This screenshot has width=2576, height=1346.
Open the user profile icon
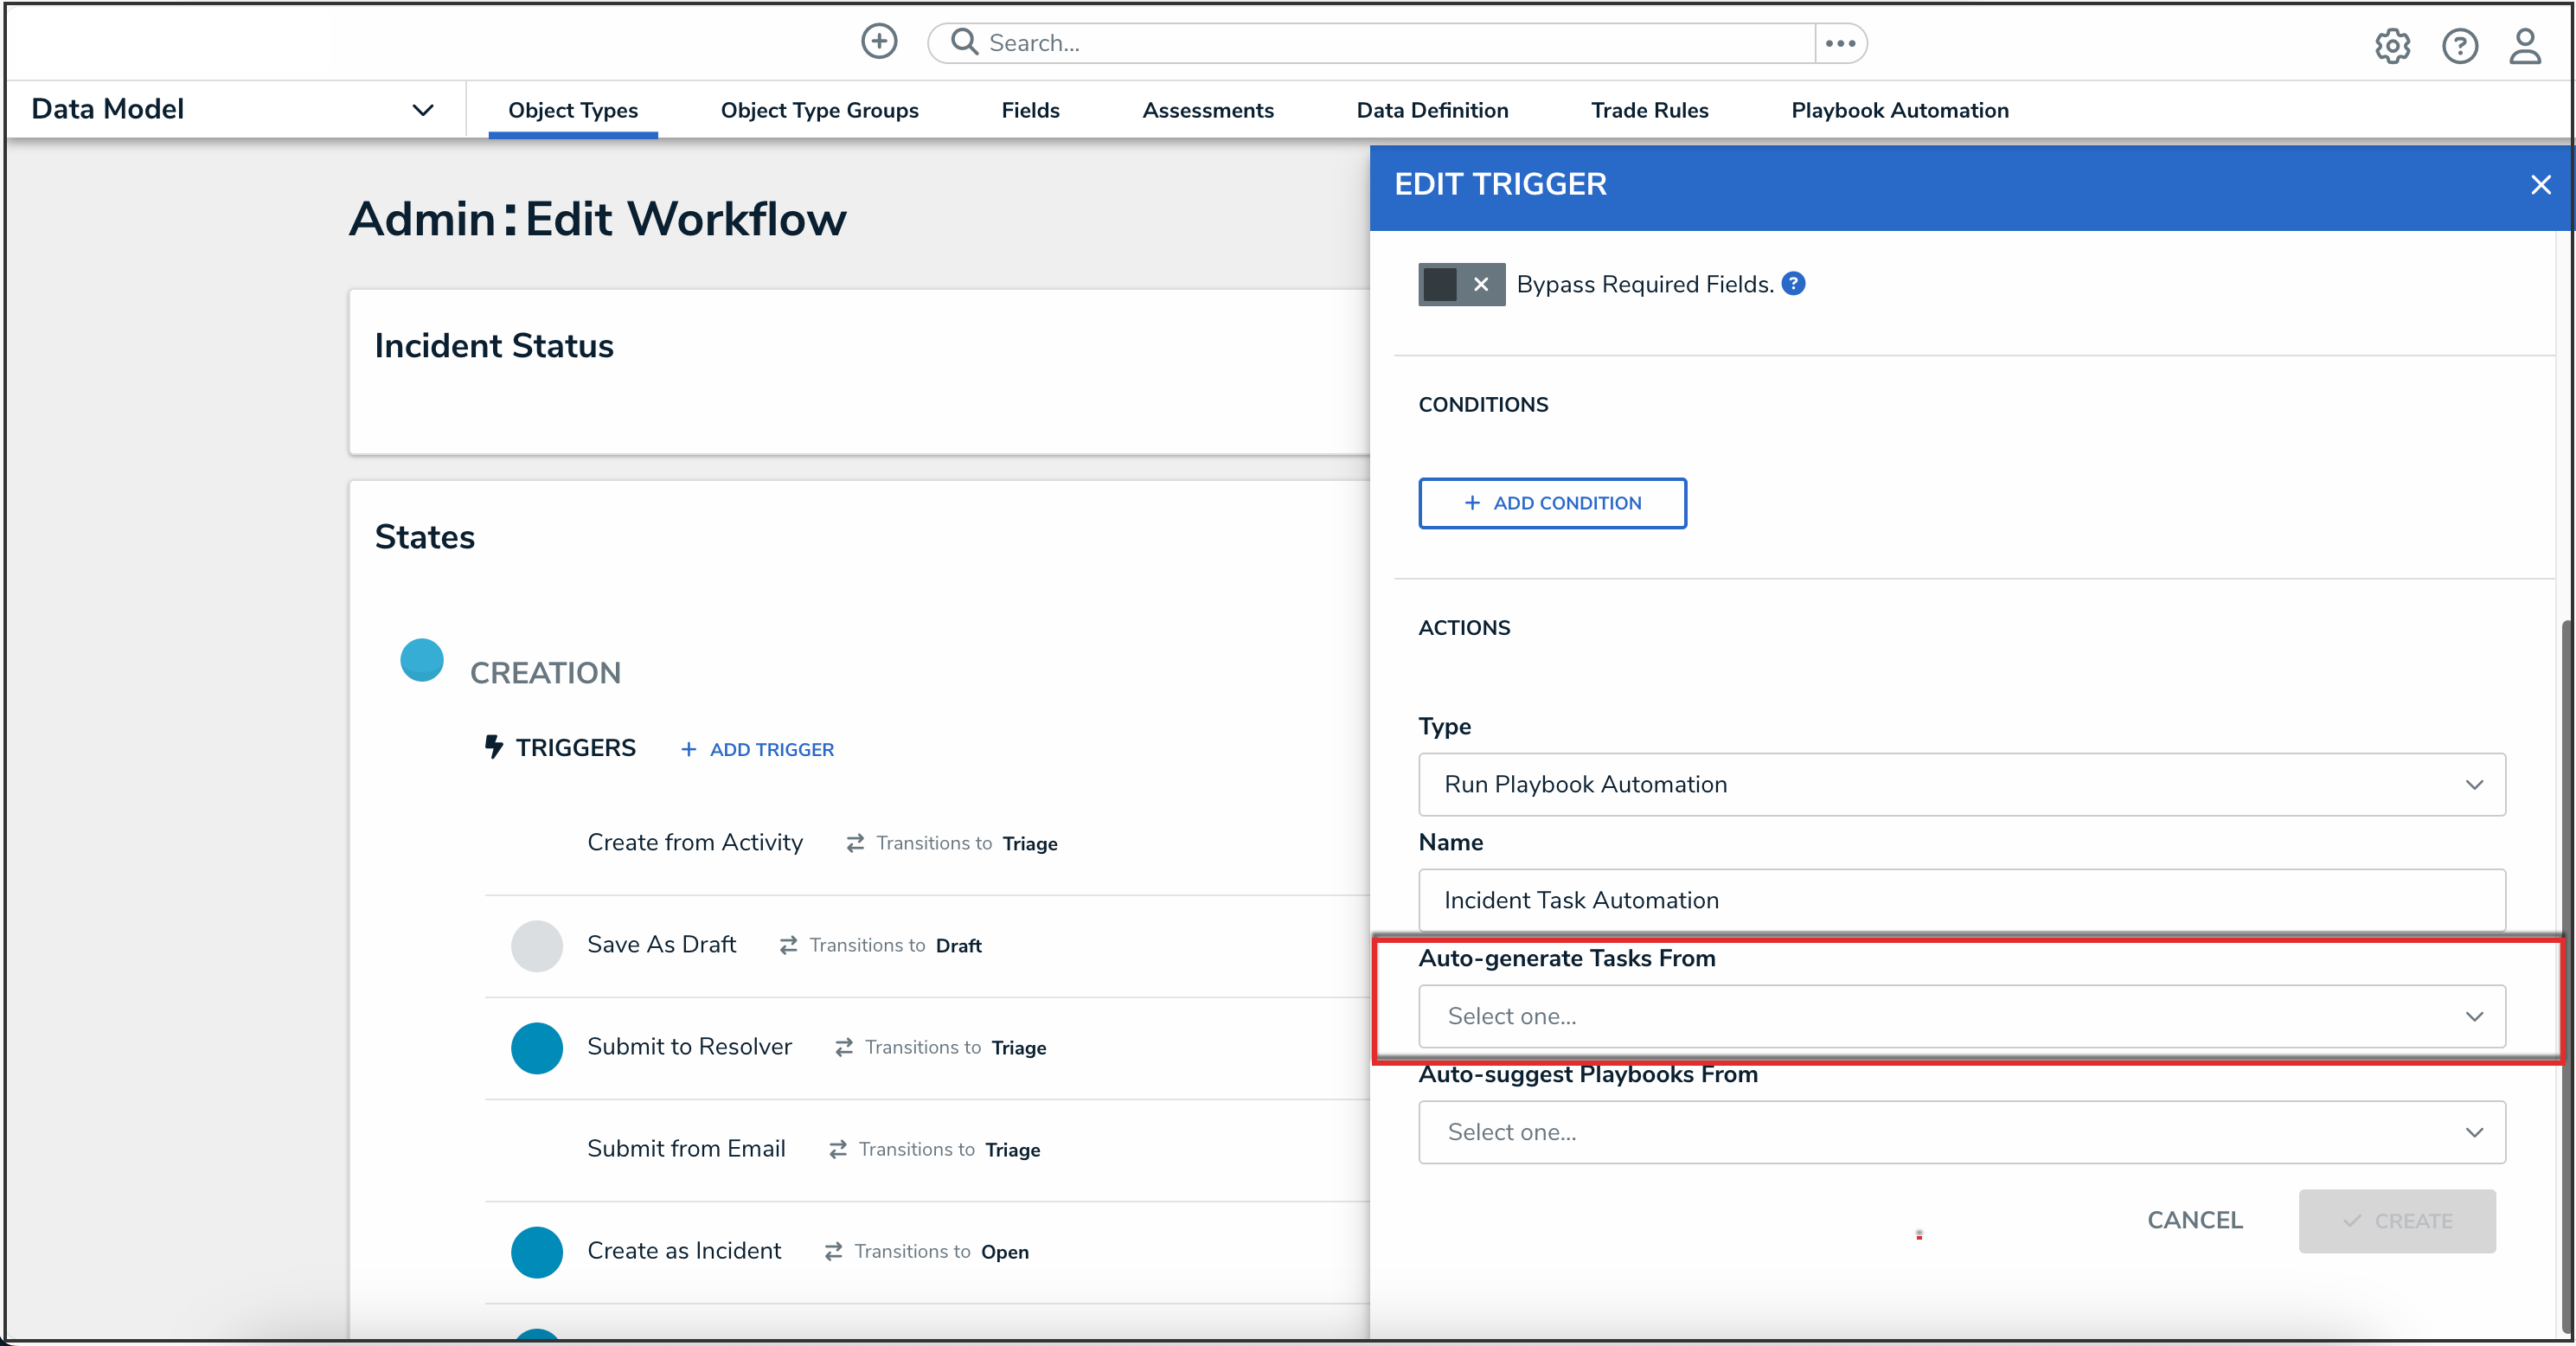(x=2524, y=46)
